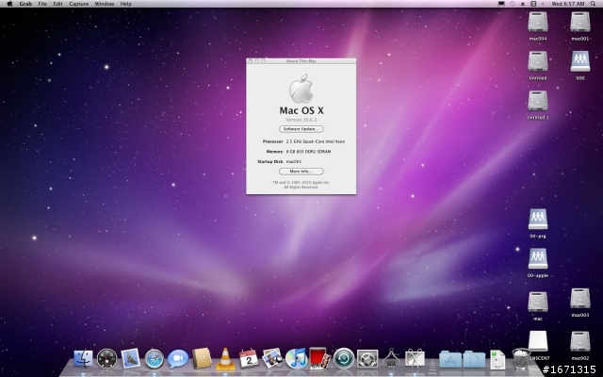Open the Help menu
This screenshot has height=377, width=603.
(x=125, y=4)
